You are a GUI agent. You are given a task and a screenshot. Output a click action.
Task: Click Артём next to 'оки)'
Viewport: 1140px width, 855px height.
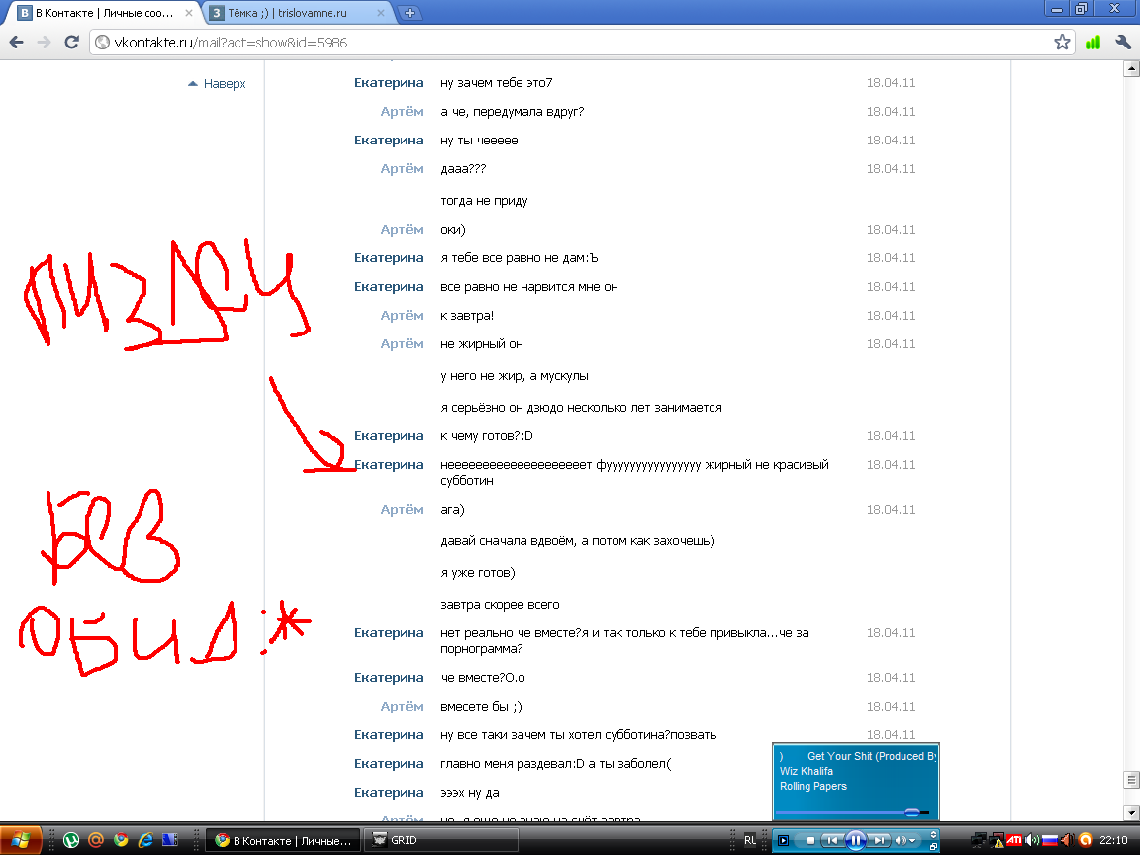pos(402,229)
